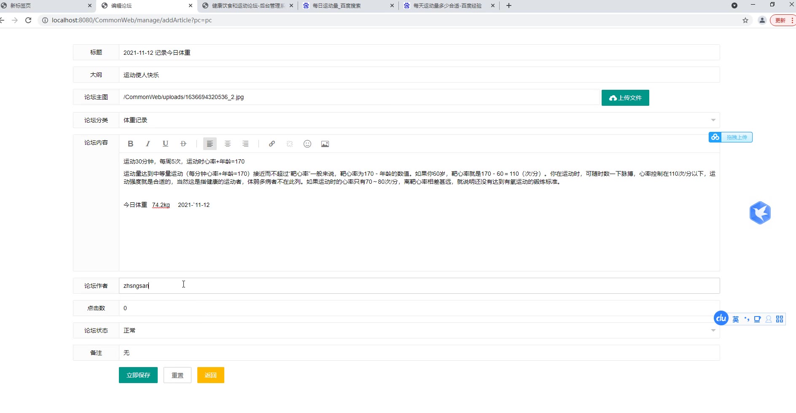Open emoji picker in editor
This screenshot has width=796, height=413.
[307, 144]
